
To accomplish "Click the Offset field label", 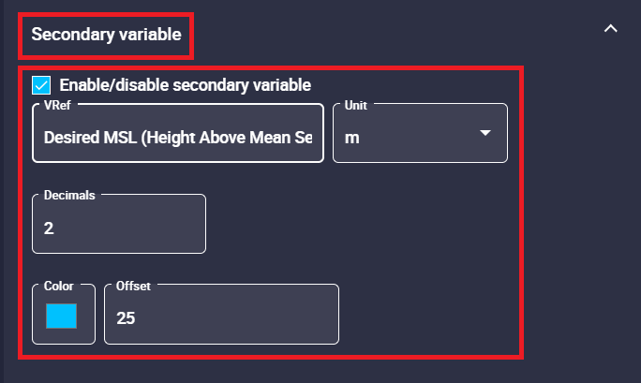I will [132, 286].
